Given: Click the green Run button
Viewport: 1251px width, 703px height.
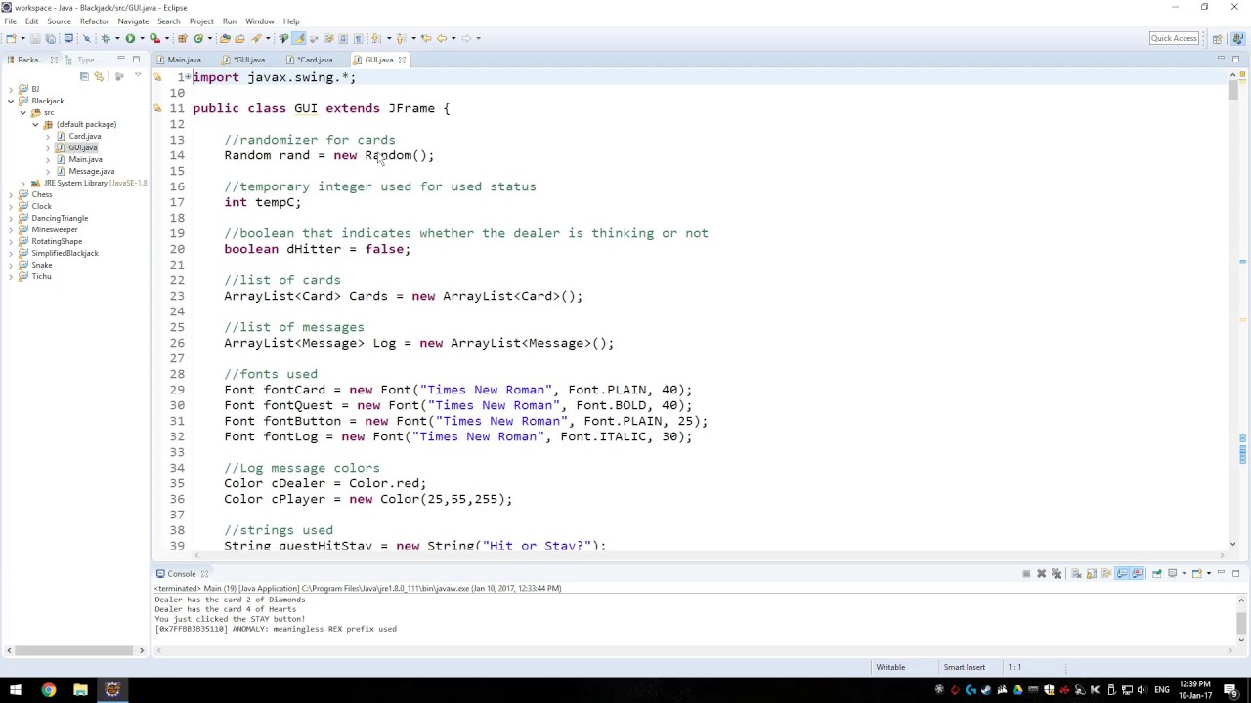Looking at the screenshot, I should [x=130, y=38].
